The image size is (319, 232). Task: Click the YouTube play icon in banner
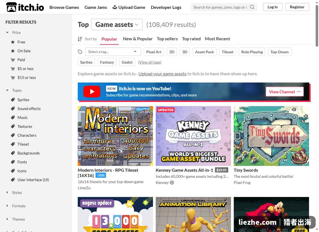[x=92, y=92]
